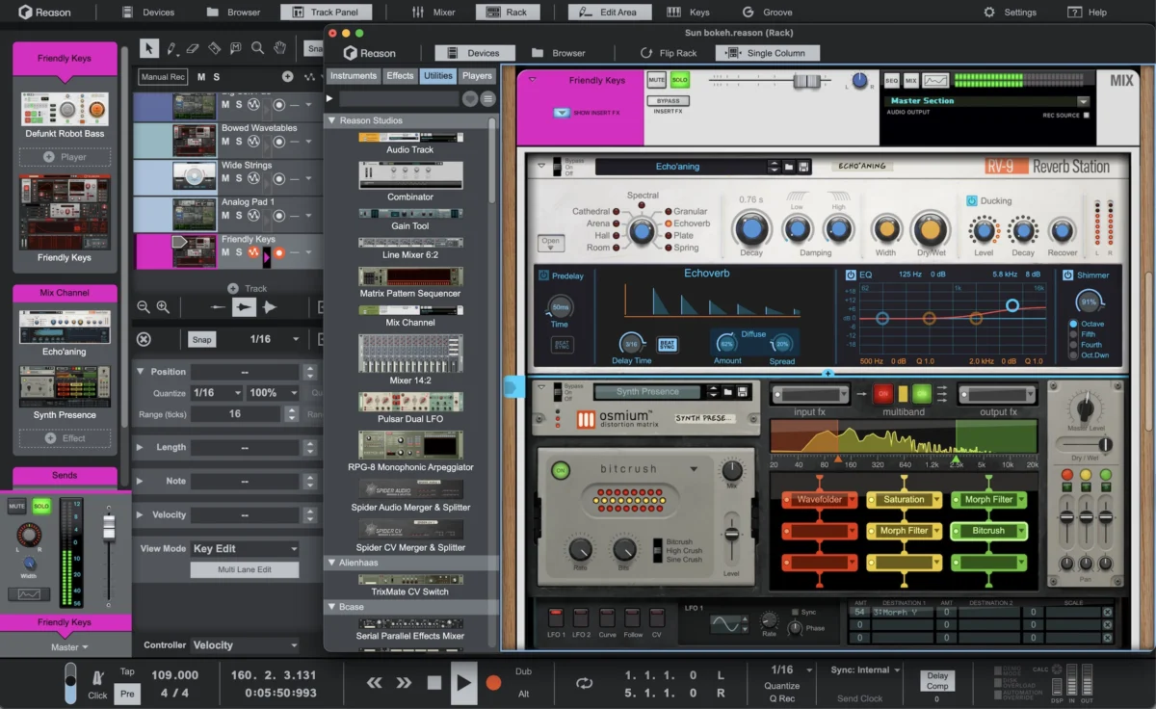Click the Multi Lane Edit button
The width and height of the screenshot is (1156, 709).
[x=245, y=570]
